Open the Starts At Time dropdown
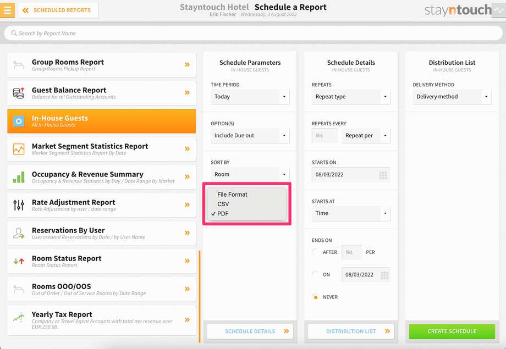 351,214
